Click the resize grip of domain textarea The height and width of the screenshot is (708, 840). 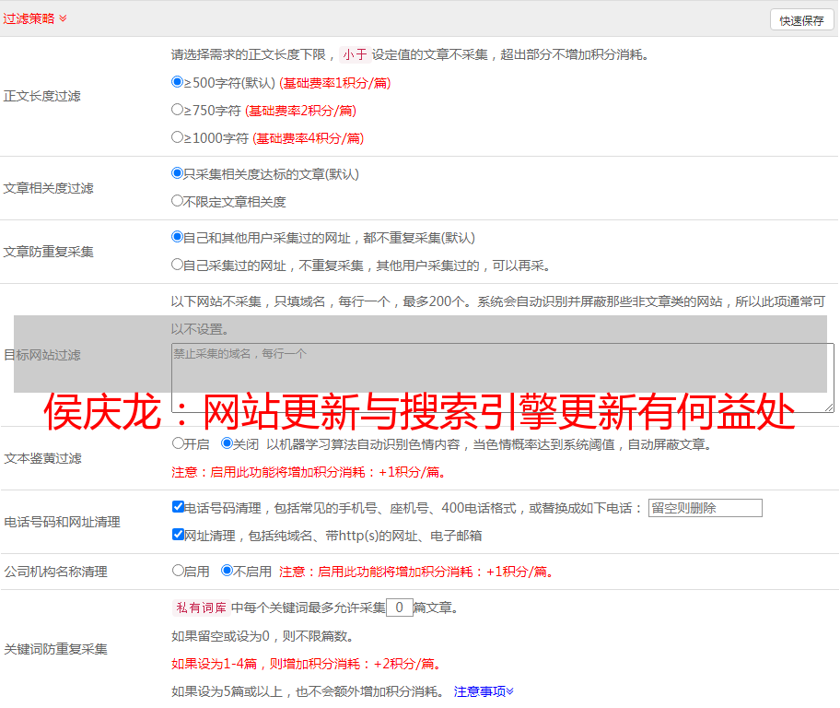point(829,408)
